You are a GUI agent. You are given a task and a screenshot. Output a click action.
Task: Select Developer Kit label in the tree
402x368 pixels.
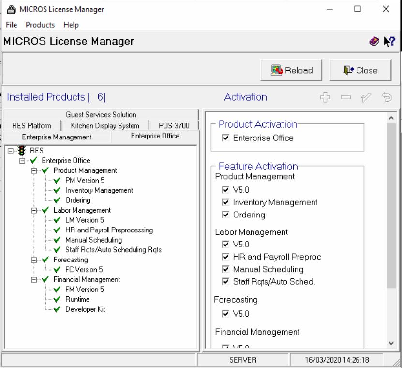click(x=85, y=309)
